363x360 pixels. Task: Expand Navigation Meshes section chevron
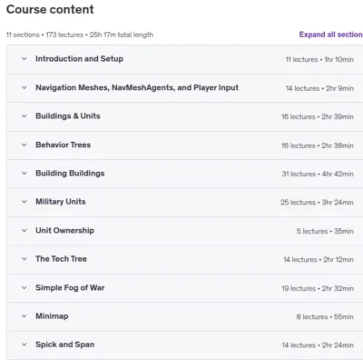pos(25,87)
